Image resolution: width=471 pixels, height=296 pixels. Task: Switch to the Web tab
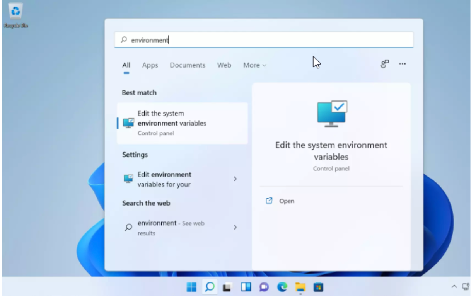pos(224,65)
